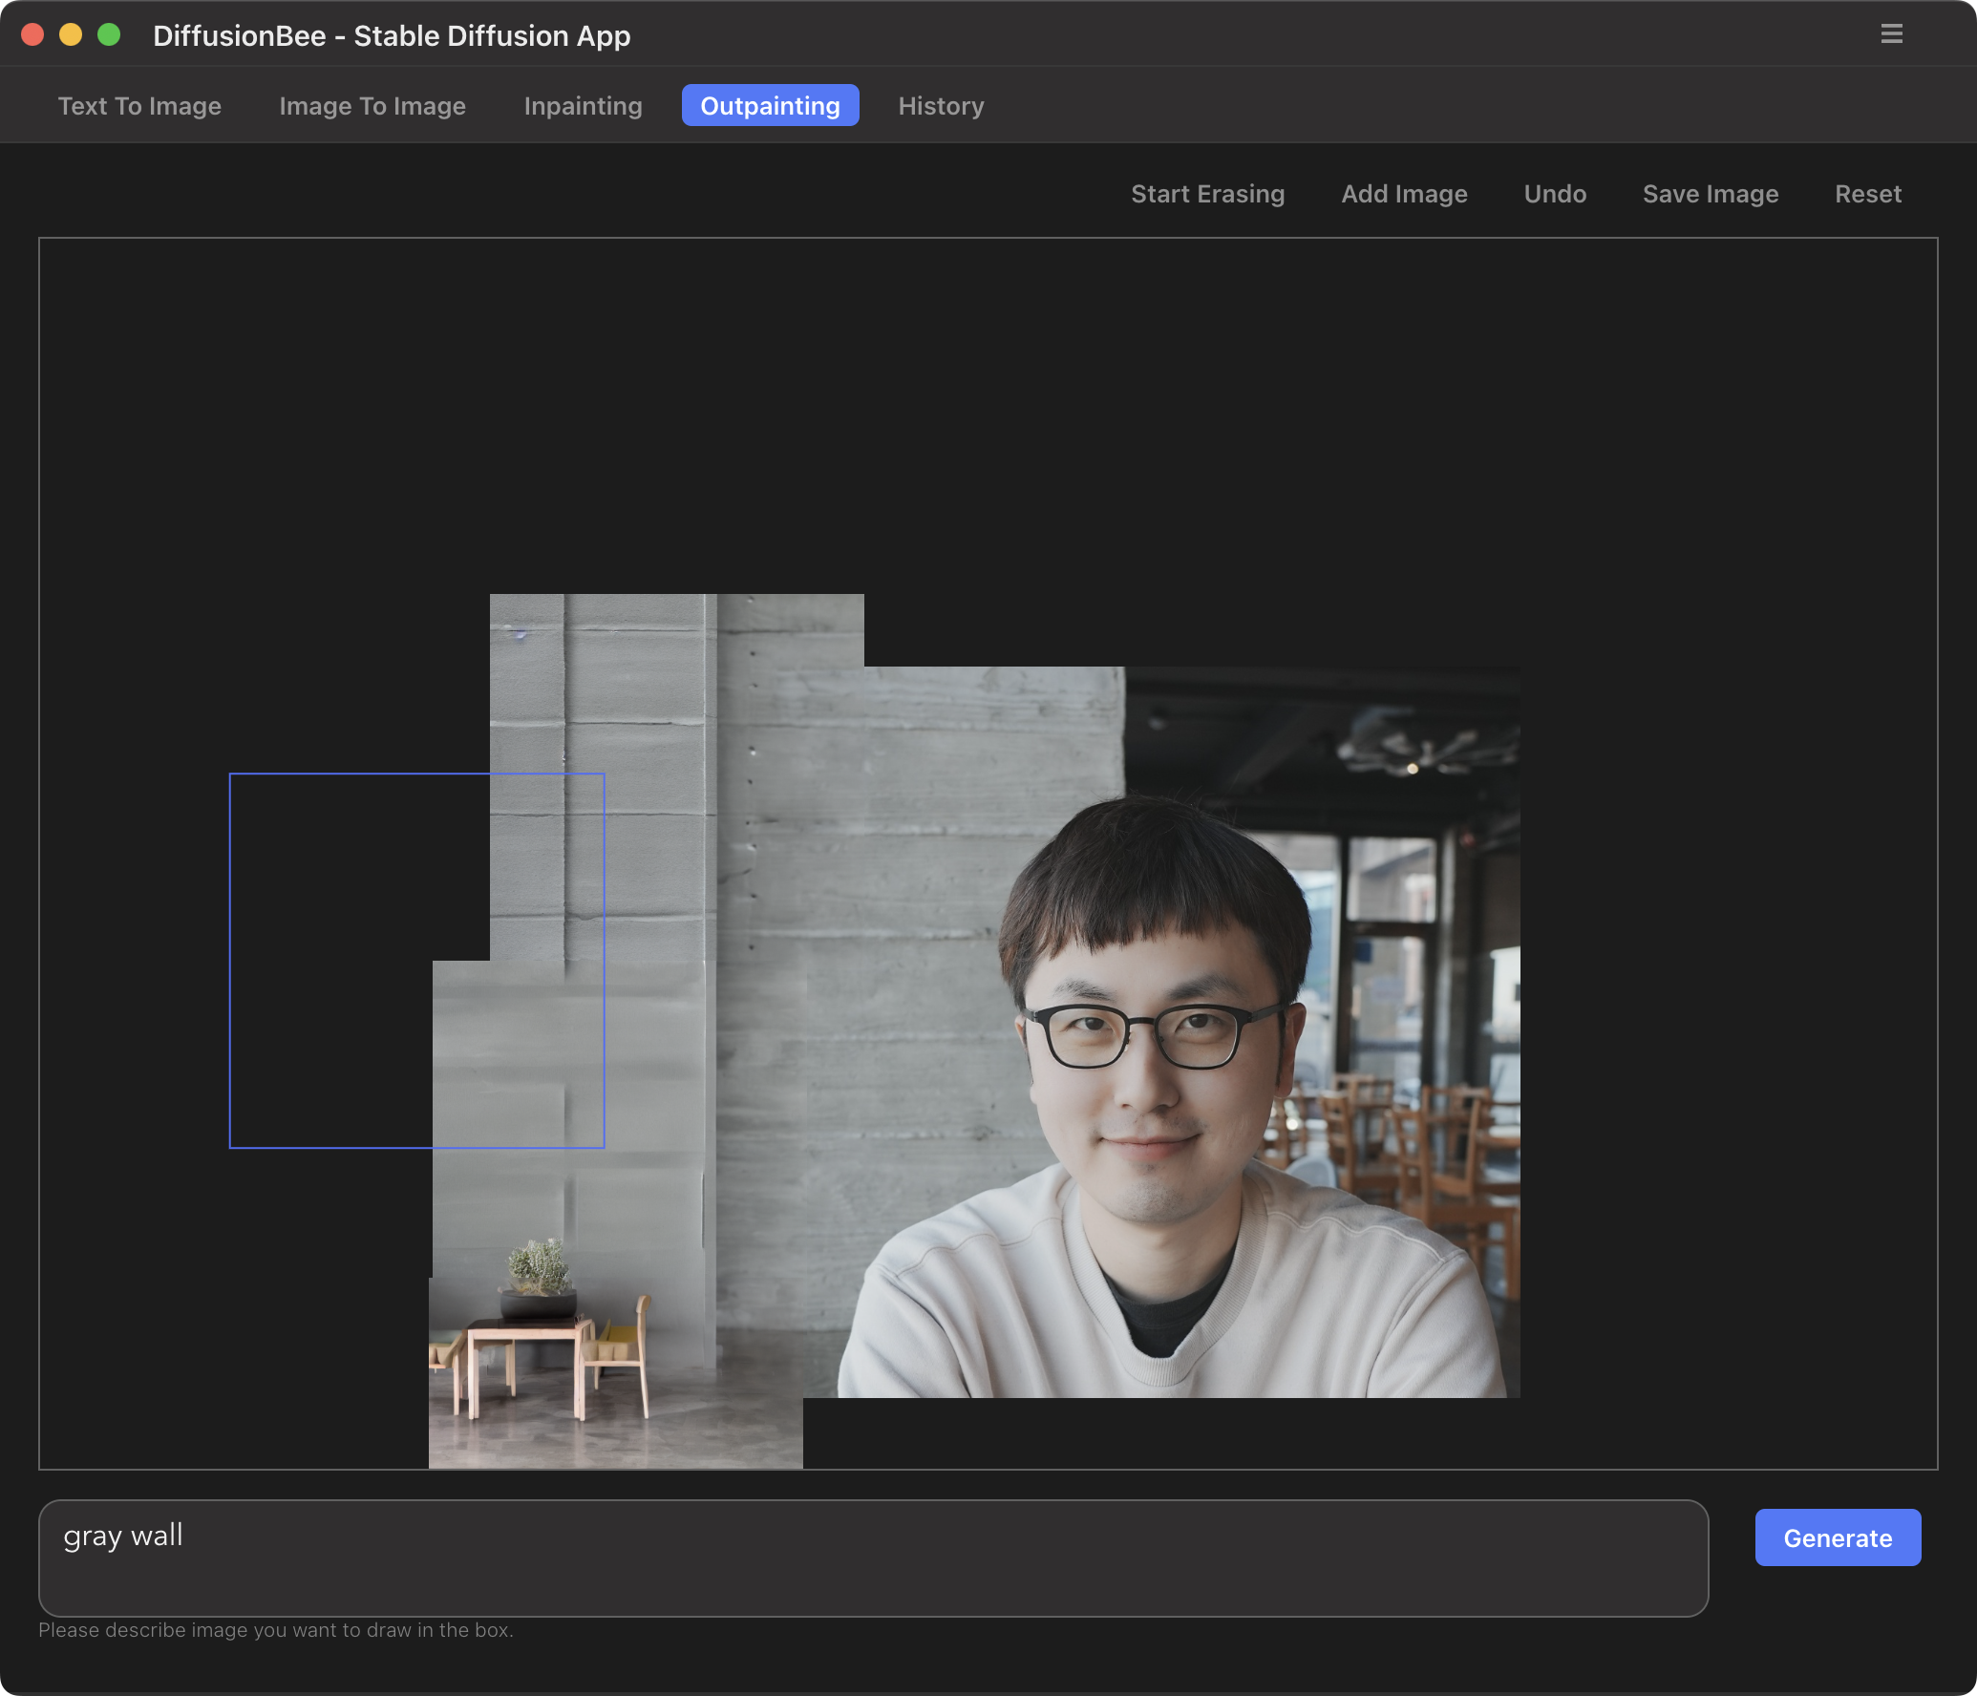Select the Outpainting tab
This screenshot has height=1696, width=1977.
[770, 106]
